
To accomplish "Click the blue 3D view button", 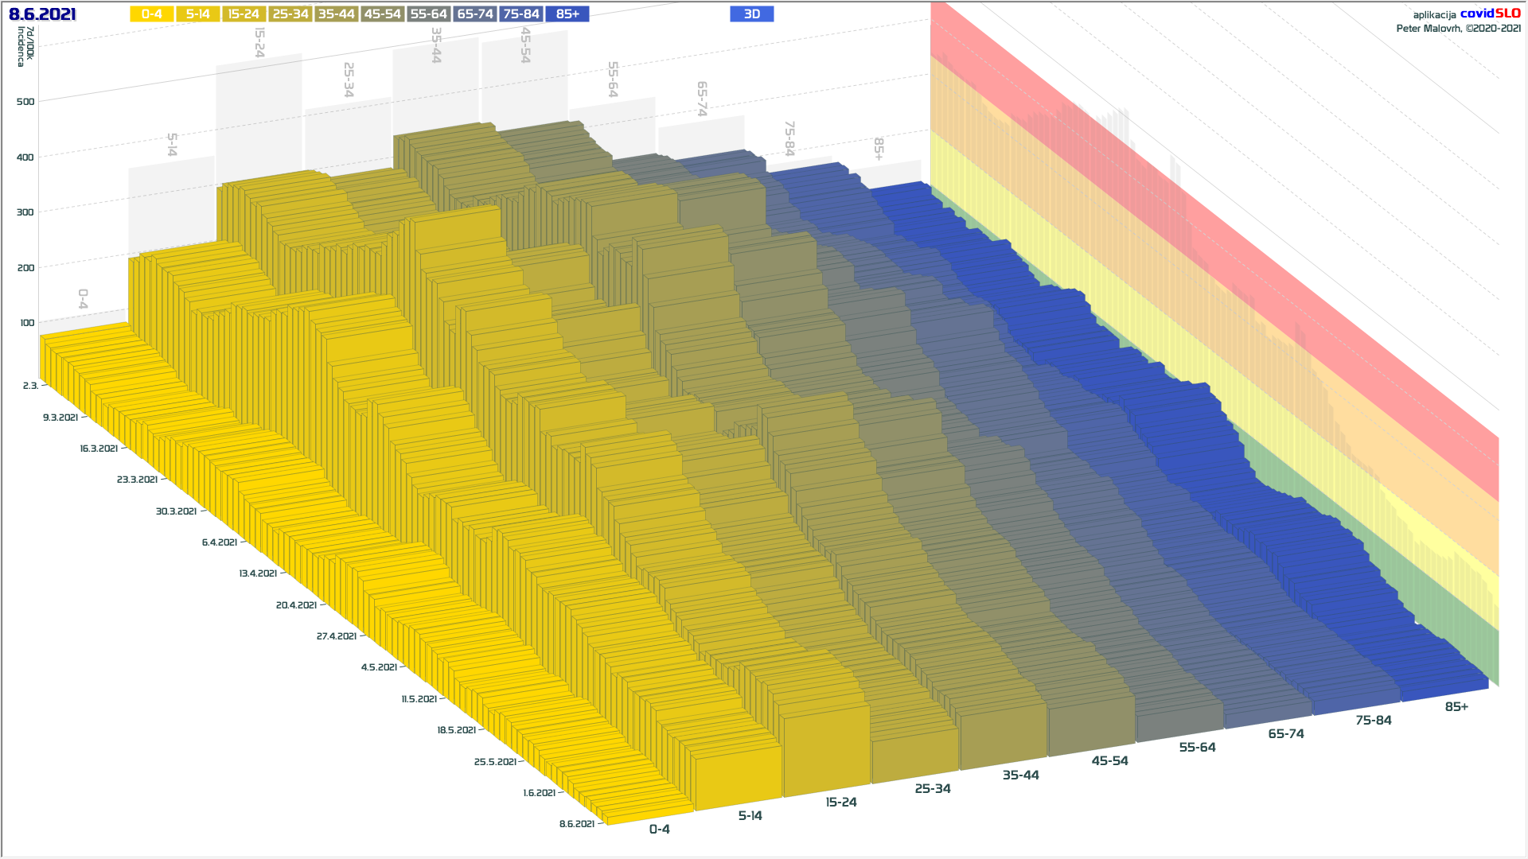I will coord(751,14).
